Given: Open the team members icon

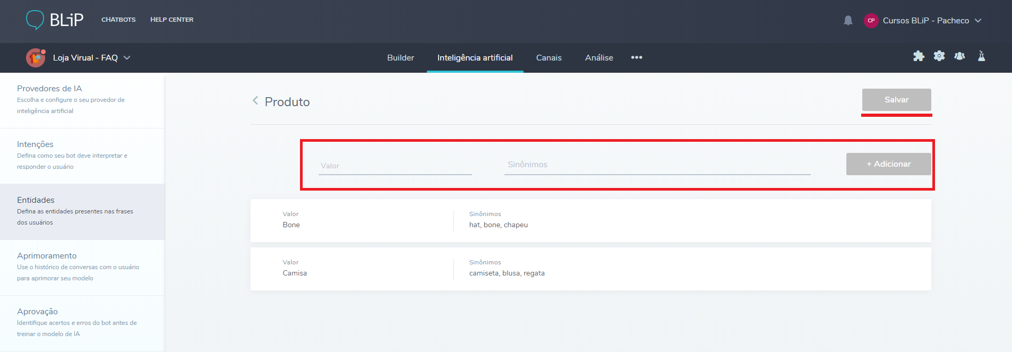Looking at the screenshot, I should pyautogui.click(x=959, y=56).
